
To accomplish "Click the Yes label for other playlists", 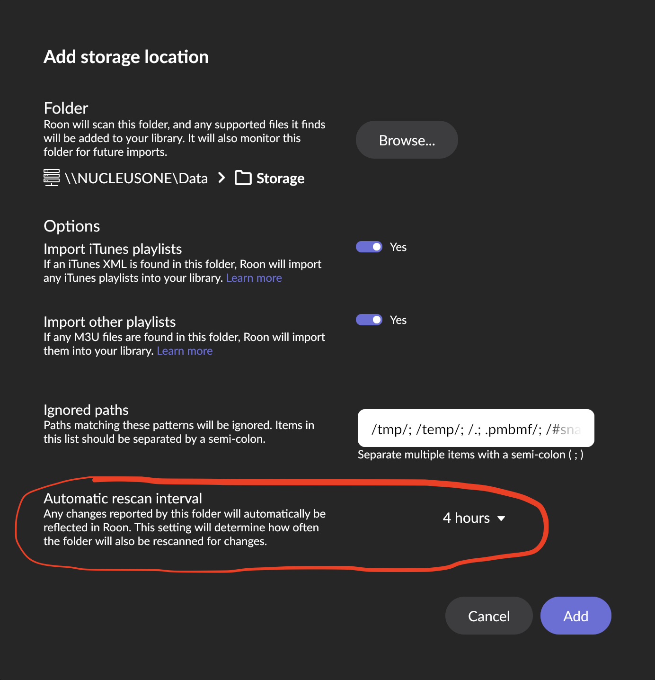I will tap(398, 320).
